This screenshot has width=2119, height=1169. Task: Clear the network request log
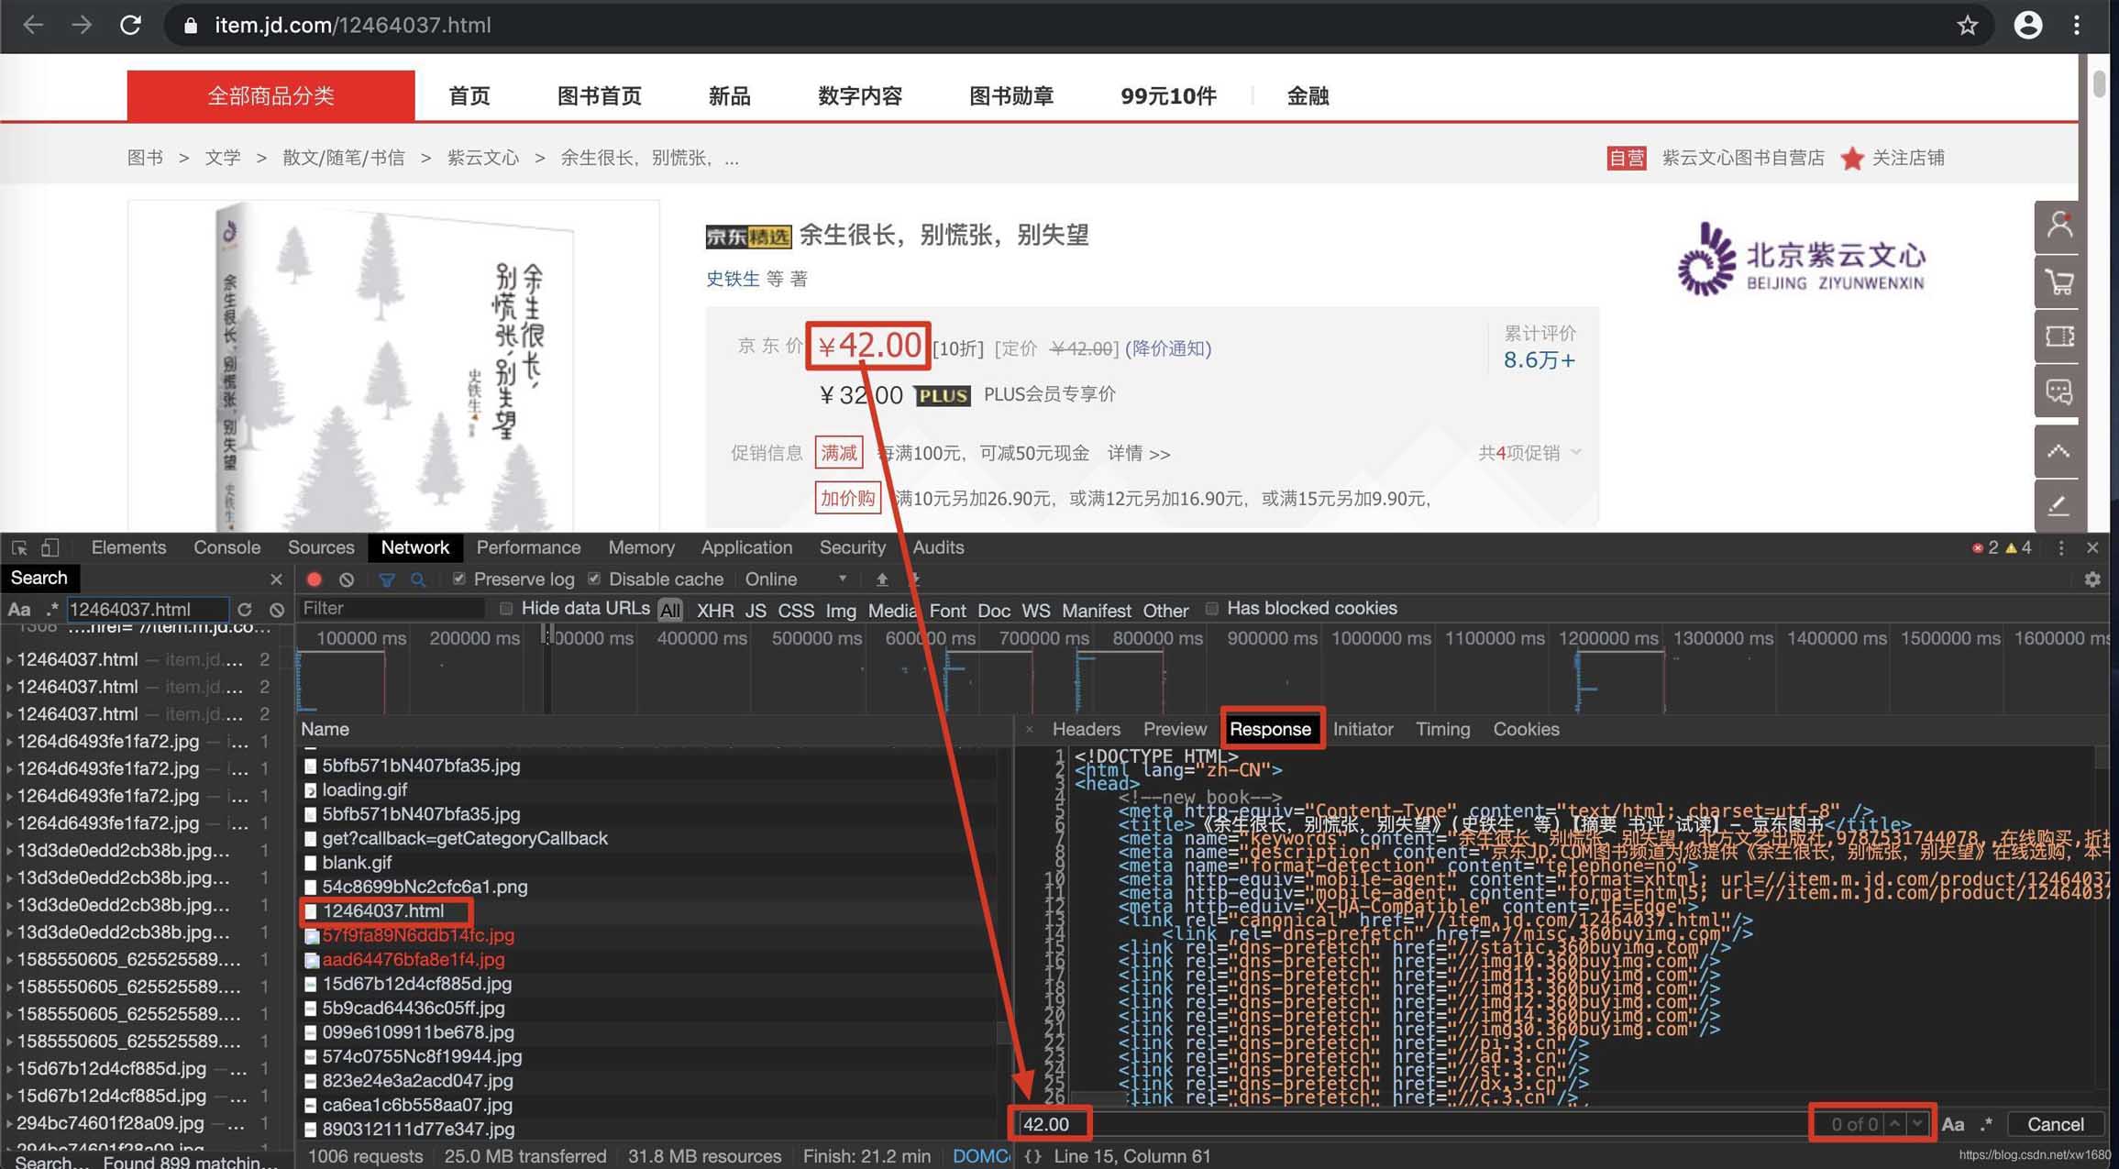(x=346, y=579)
